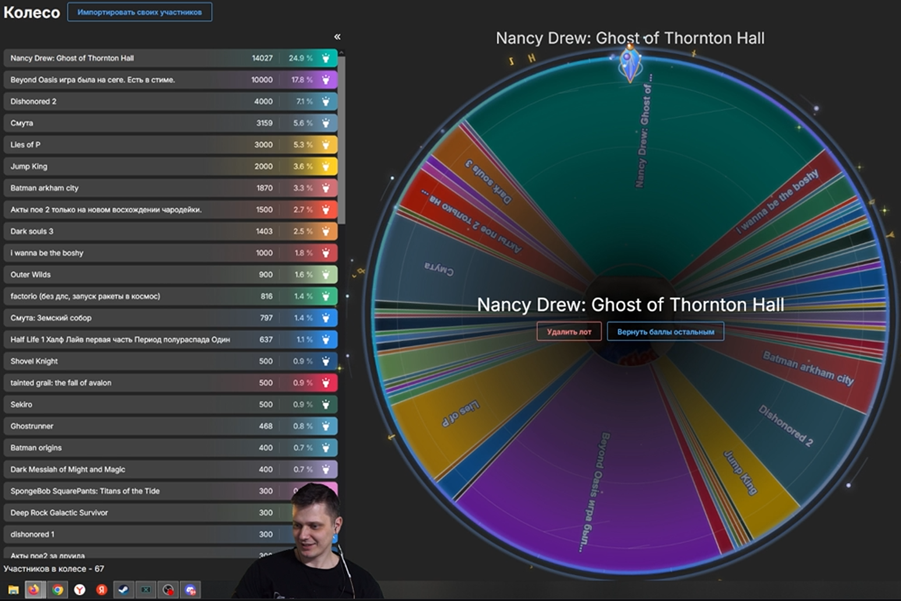
Task: Select the crown icon on the Lies of P row
Action: (x=326, y=145)
